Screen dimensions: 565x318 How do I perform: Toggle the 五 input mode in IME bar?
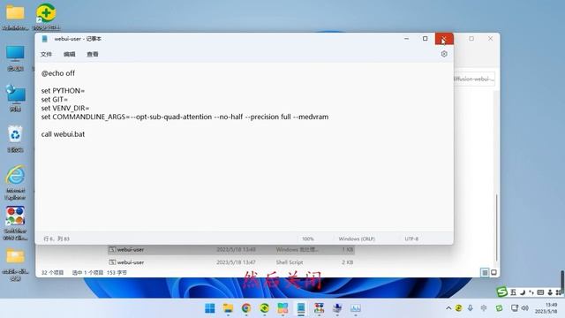(x=513, y=292)
